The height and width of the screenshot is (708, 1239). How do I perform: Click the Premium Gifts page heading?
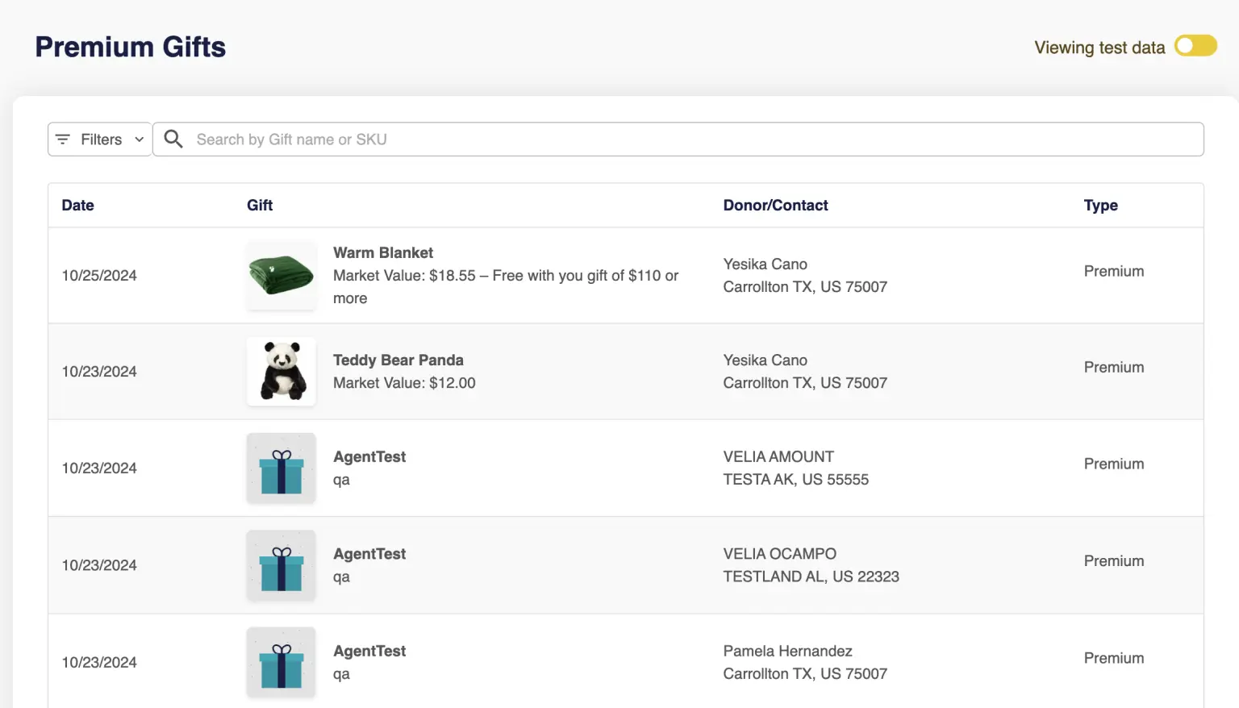click(131, 48)
